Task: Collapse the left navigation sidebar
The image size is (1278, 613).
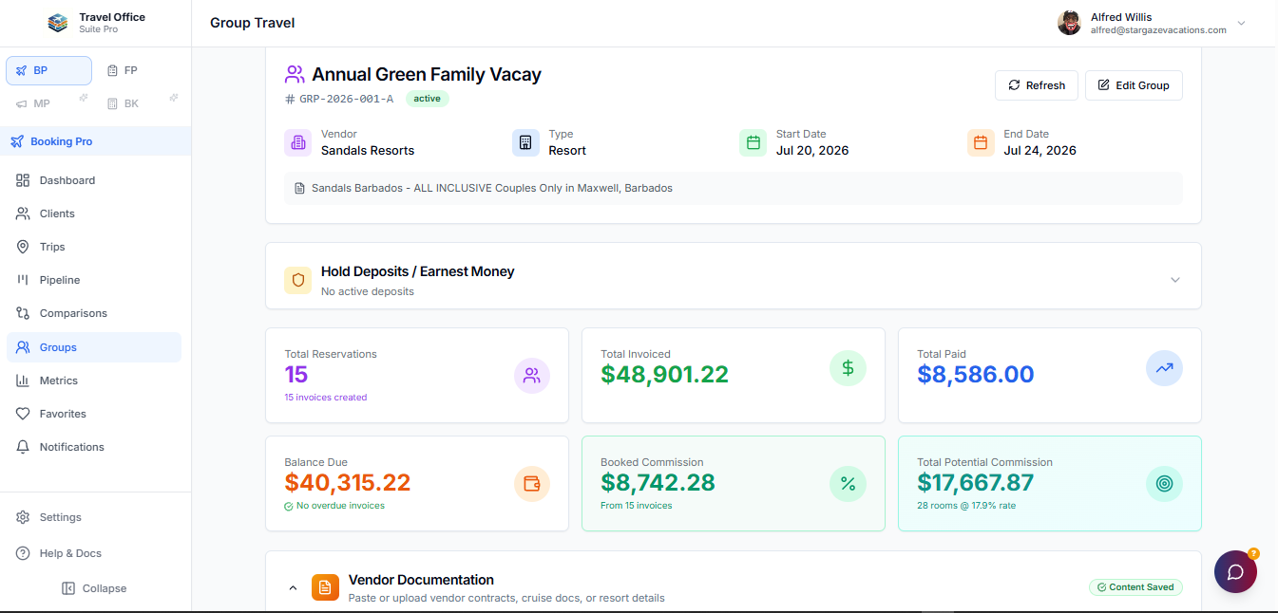Action: point(93,588)
